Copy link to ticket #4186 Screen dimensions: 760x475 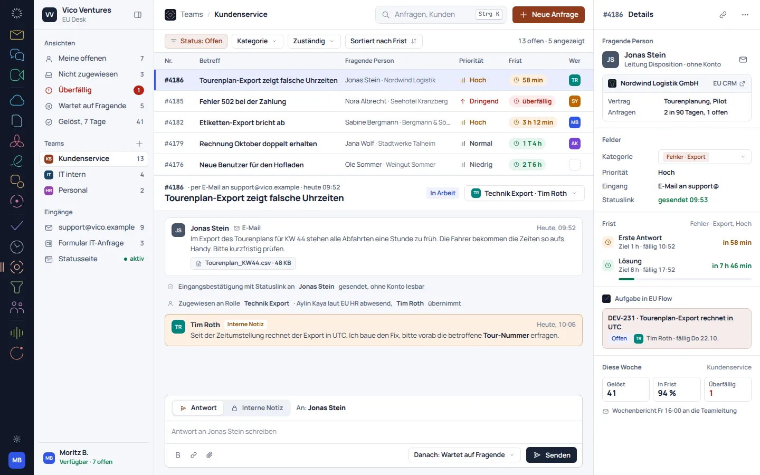pos(723,15)
